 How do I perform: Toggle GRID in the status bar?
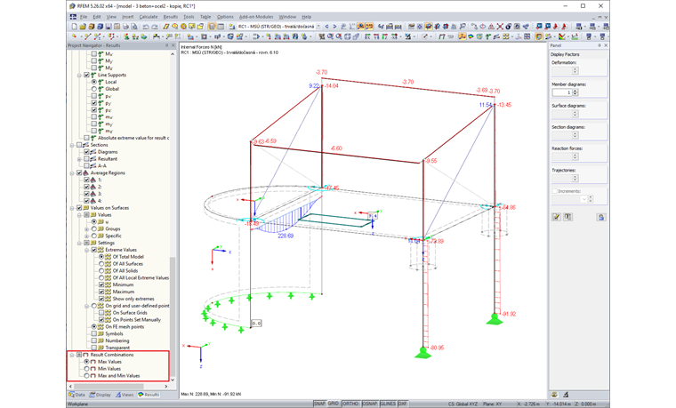[x=334, y=404]
